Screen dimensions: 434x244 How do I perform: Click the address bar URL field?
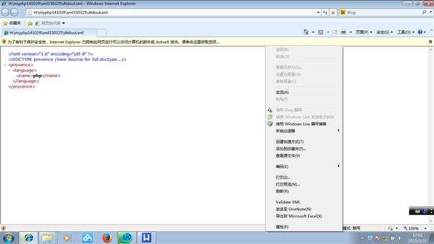172,13
